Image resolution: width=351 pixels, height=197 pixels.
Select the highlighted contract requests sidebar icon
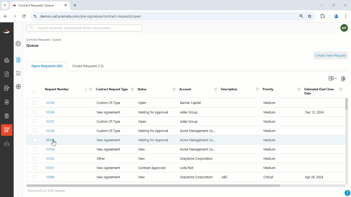tap(7, 130)
